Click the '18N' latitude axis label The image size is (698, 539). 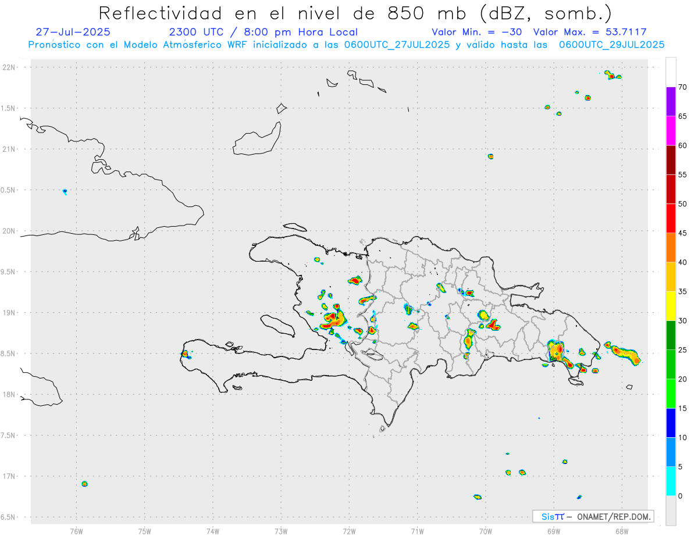click(x=9, y=394)
